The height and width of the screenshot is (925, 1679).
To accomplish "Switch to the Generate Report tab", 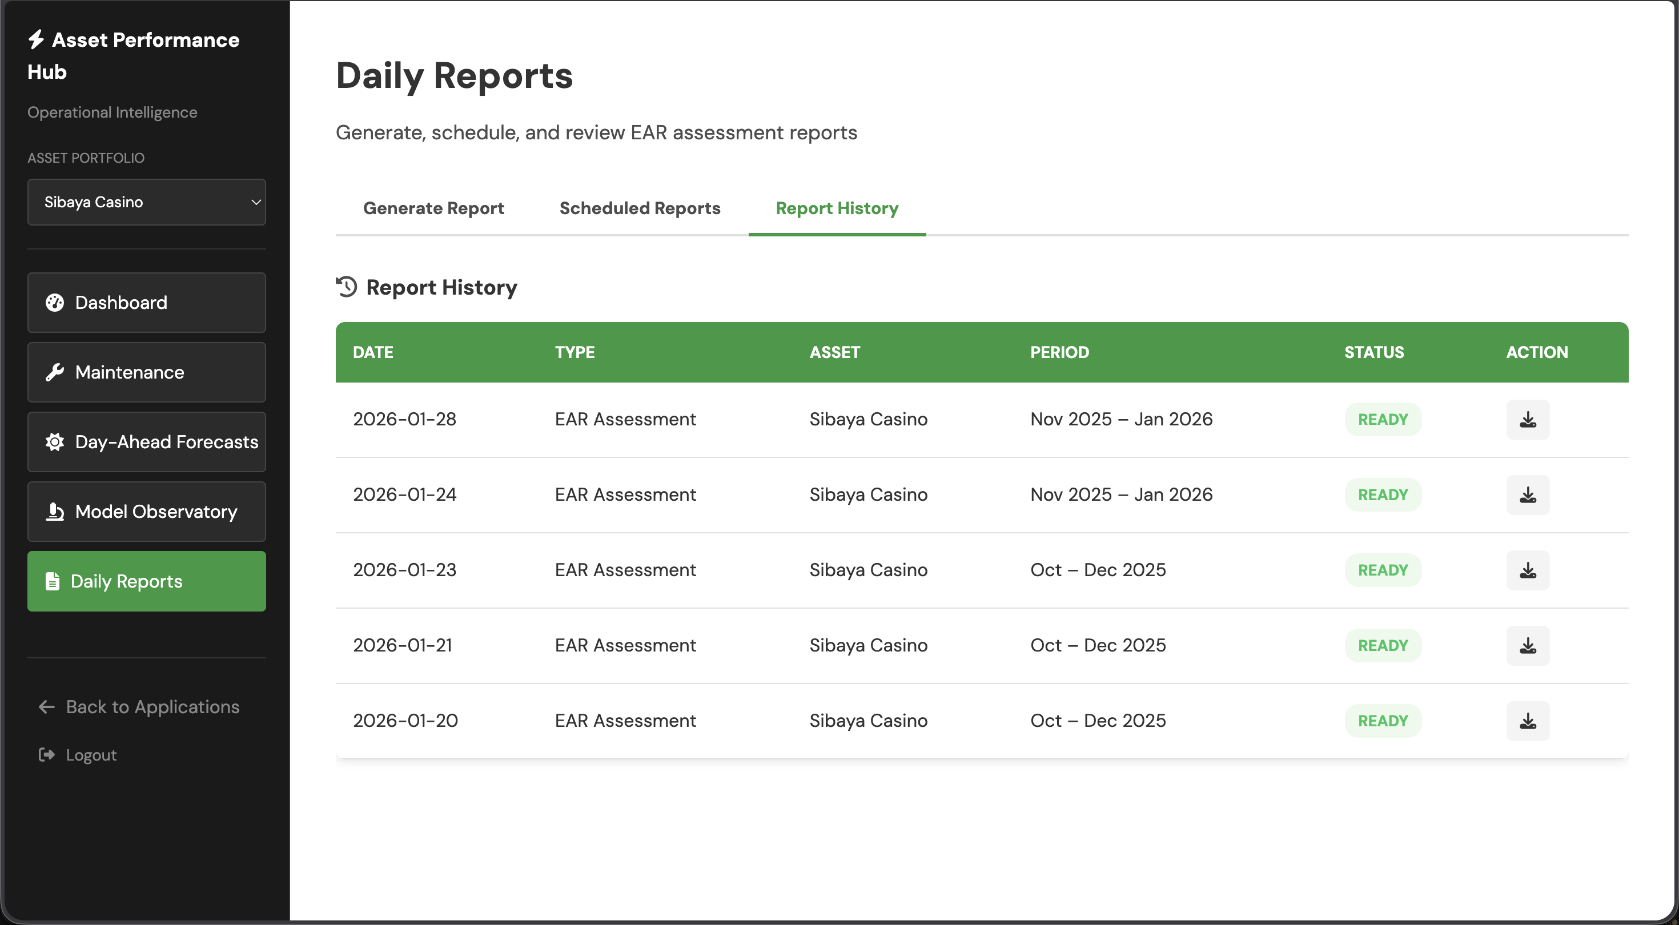I will point(433,208).
